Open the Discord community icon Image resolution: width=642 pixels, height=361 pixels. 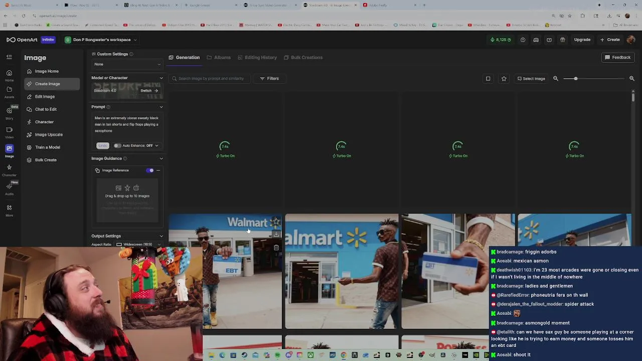536,40
